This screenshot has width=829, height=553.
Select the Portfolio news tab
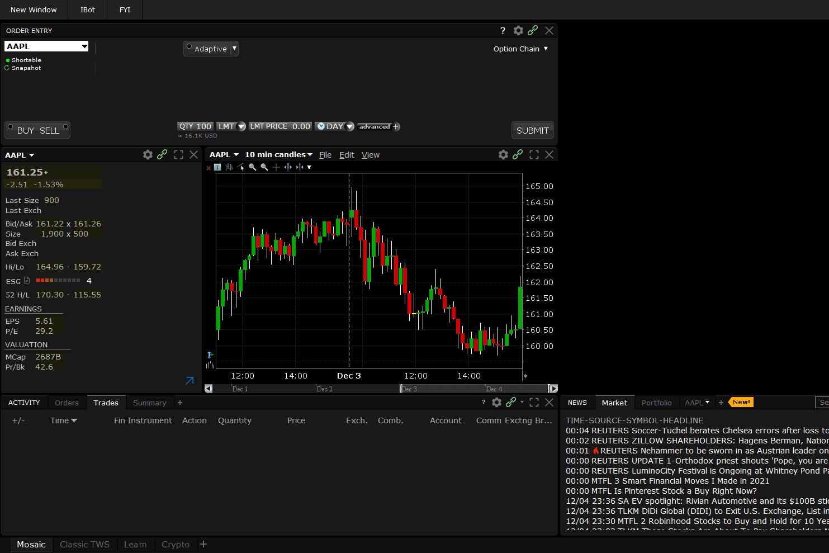(x=656, y=403)
